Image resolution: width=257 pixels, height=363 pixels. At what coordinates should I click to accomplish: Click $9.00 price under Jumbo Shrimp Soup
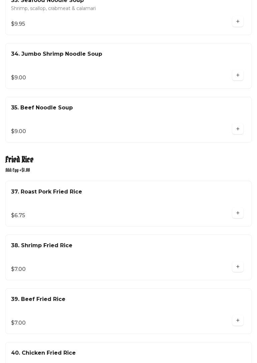pos(18,78)
